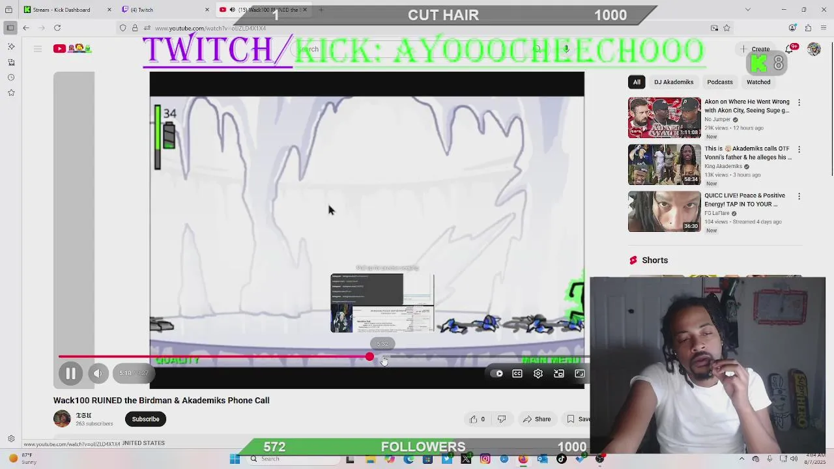Open picture-in-picture from address bar
Screen dimensions: 834x469
pyautogui.click(x=714, y=28)
